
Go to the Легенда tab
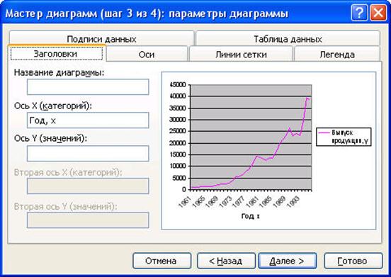click(x=337, y=54)
